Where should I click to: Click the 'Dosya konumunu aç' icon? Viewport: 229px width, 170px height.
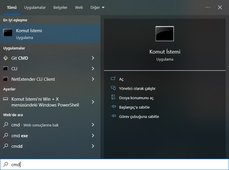[x=113, y=98]
